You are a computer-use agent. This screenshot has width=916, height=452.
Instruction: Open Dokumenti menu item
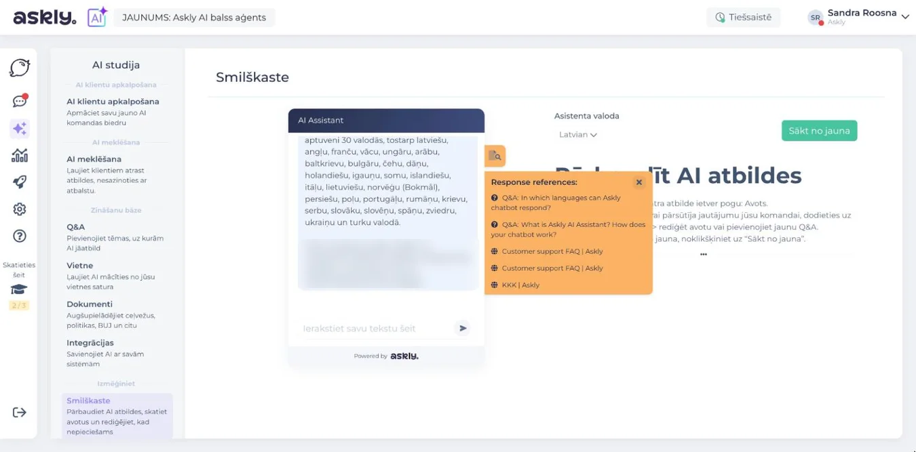(x=116, y=315)
